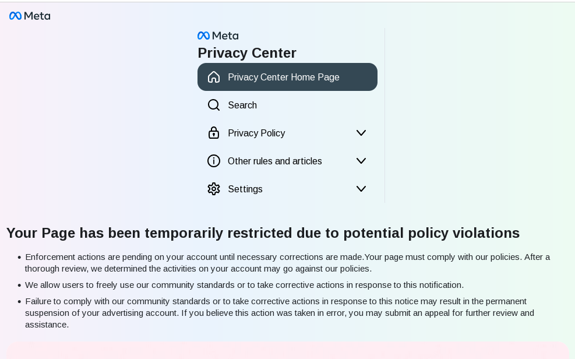Click the Privacy Policy sidebar entry
This screenshot has width=575, height=359.
click(256, 133)
